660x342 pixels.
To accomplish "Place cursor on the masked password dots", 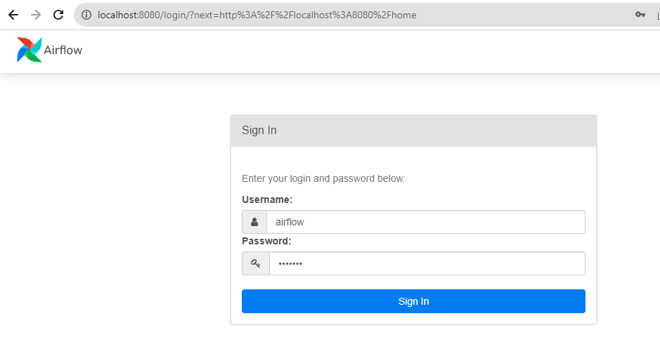I will click(290, 264).
